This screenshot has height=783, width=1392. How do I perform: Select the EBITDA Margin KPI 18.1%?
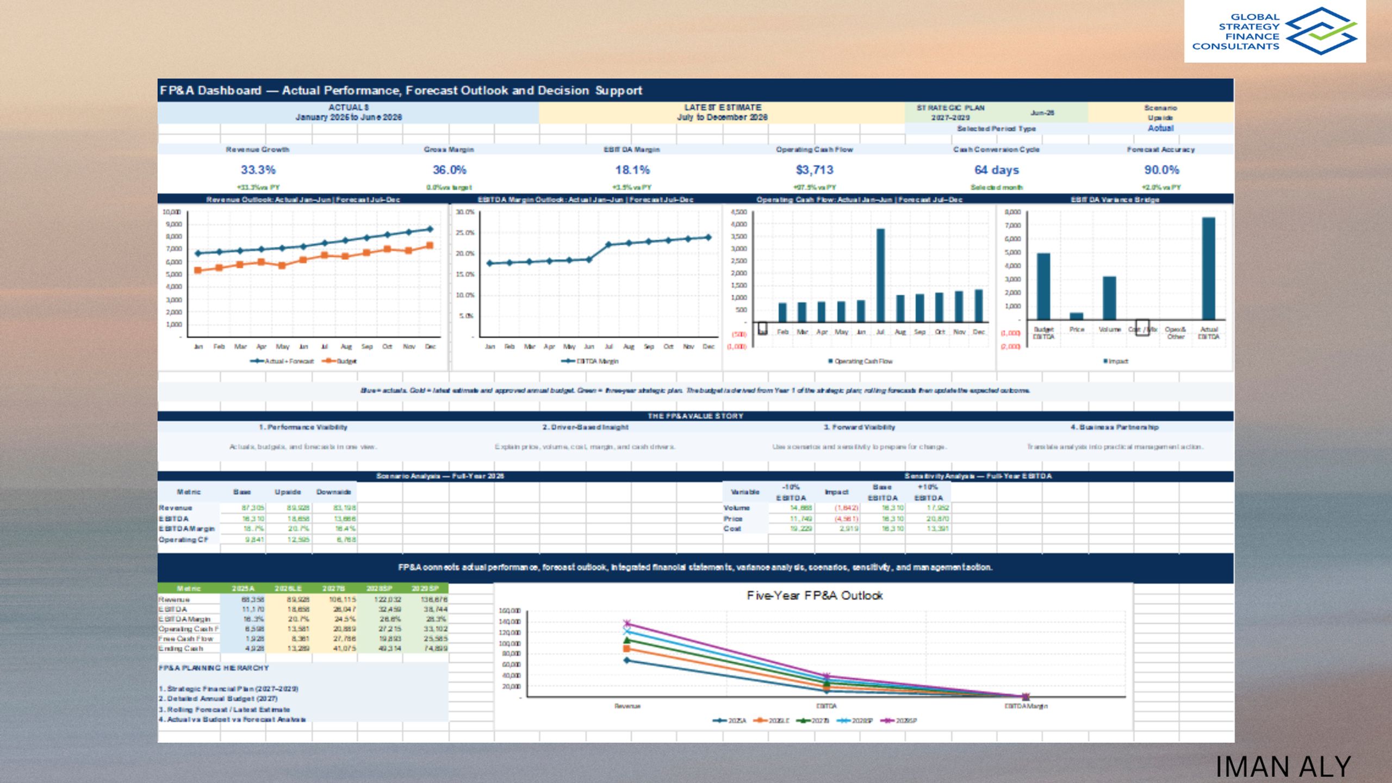632,170
